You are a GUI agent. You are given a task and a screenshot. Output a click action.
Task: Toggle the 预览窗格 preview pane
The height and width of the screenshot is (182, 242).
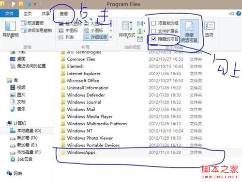pyautogui.click(x=32, y=23)
